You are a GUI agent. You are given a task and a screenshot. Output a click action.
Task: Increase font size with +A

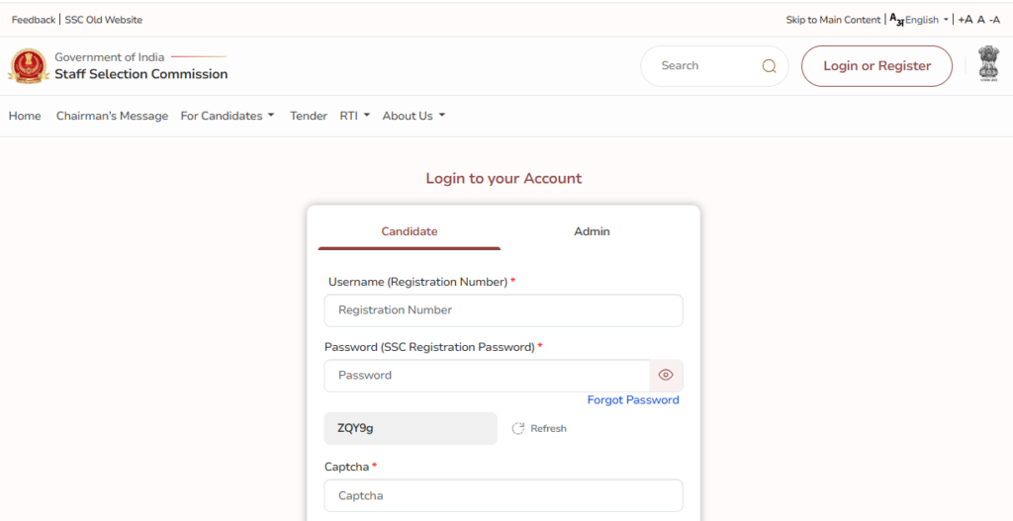click(966, 20)
